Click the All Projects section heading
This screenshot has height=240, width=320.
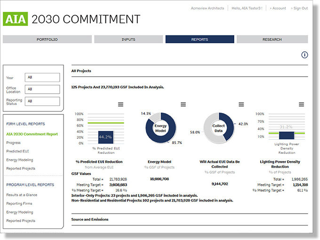[81, 71]
